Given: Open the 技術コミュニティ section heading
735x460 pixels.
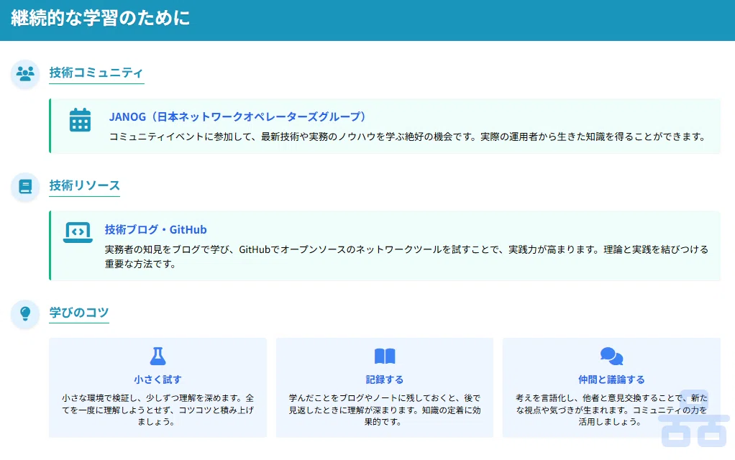Looking at the screenshot, I should coord(96,73).
